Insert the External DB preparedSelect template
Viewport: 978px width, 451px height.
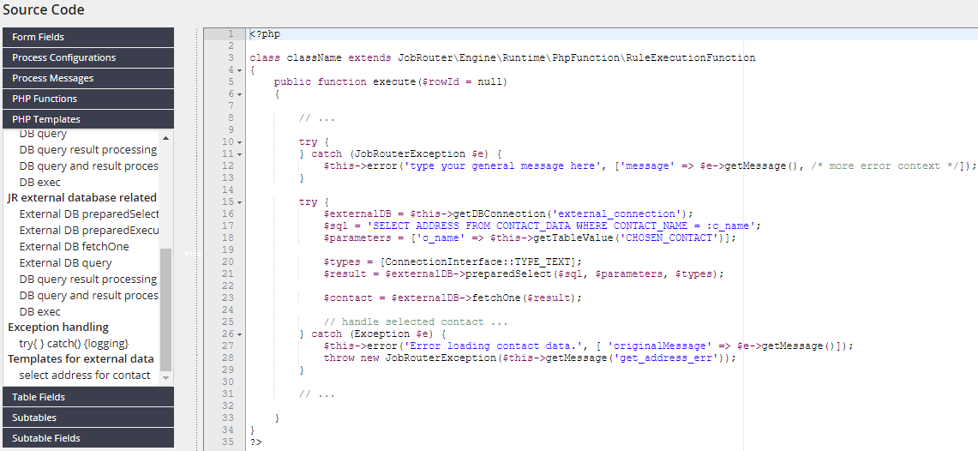(89, 214)
